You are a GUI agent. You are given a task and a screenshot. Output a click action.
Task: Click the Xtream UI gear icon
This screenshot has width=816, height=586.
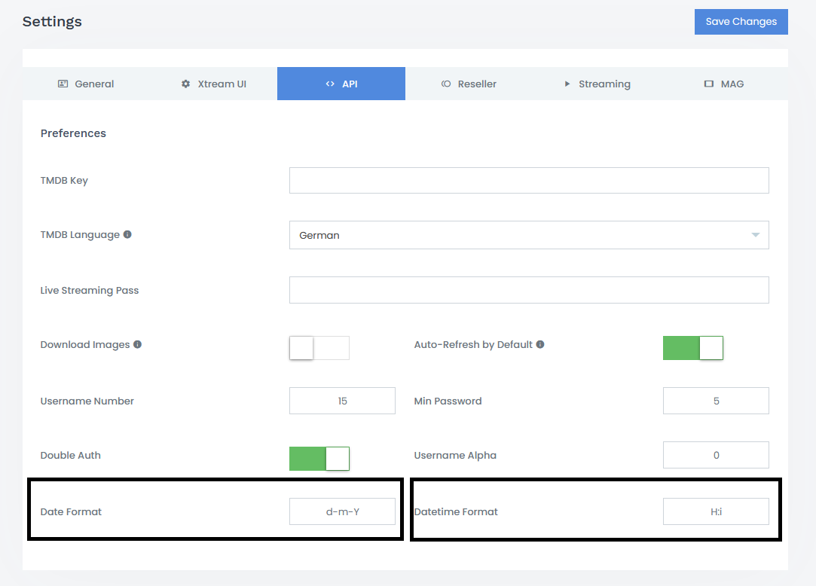tap(186, 84)
